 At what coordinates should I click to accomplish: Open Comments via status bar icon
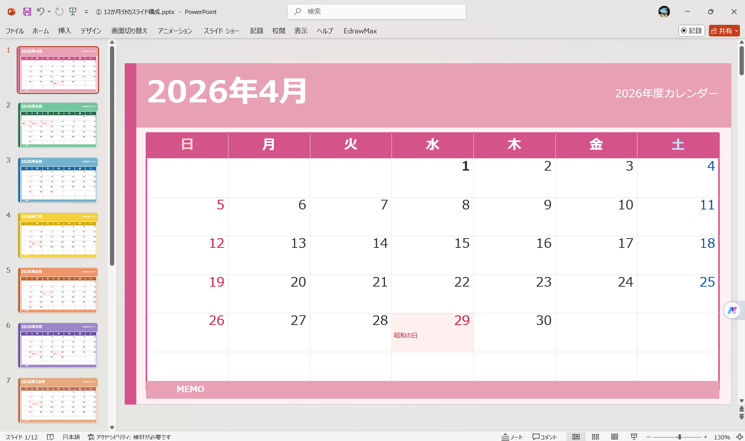pyautogui.click(x=545, y=437)
